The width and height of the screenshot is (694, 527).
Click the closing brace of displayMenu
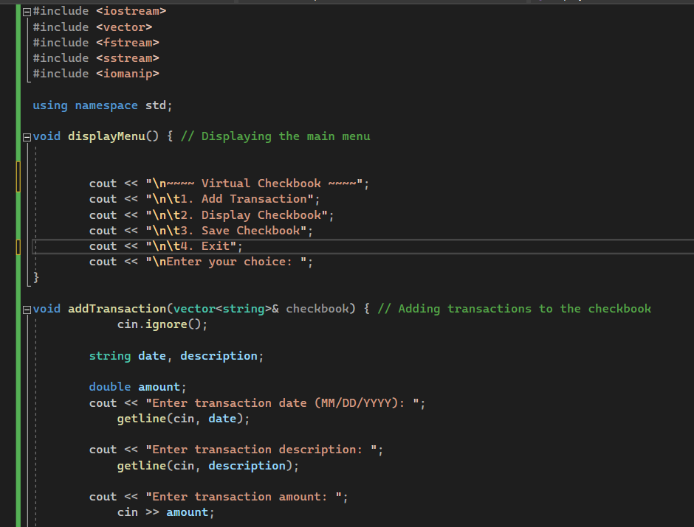(x=35, y=277)
